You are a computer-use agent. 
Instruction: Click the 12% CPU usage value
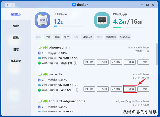tap(59, 21)
